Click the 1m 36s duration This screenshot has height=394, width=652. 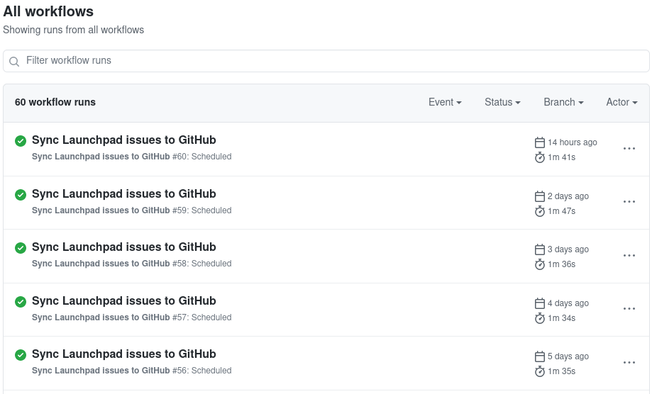coord(561,264)
